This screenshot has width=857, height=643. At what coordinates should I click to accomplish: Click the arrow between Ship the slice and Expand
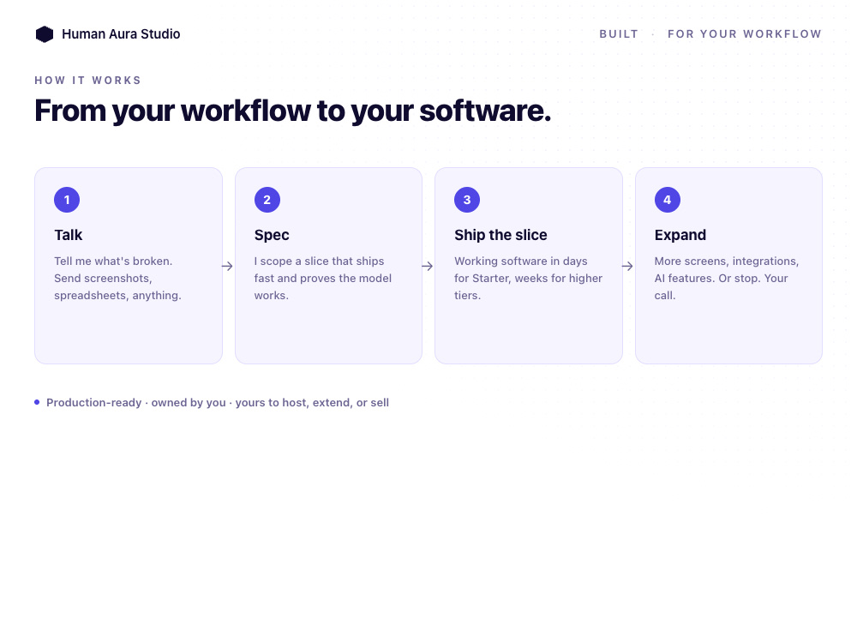tap(627, 267)
